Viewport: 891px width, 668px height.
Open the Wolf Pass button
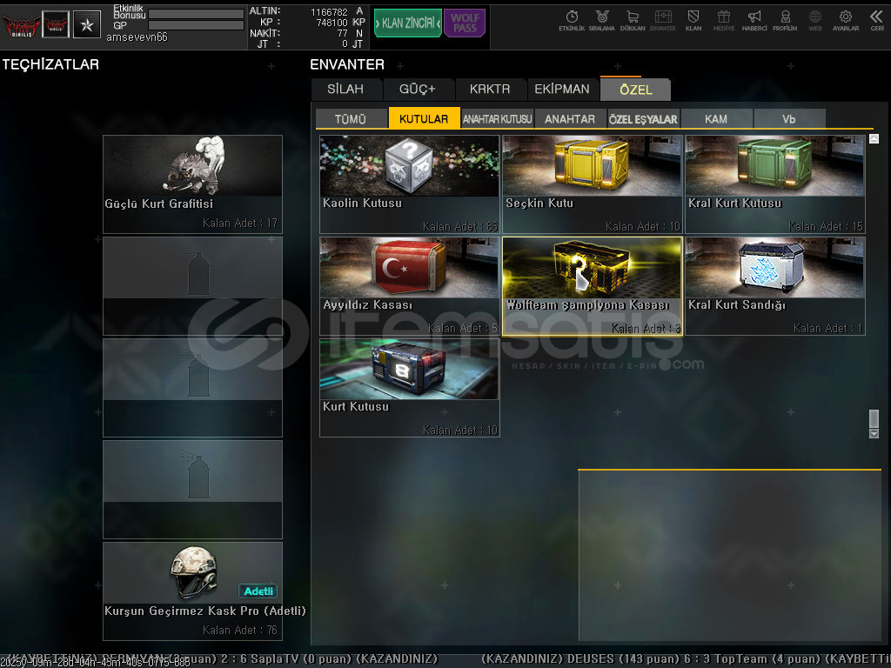tap(465, 23)
